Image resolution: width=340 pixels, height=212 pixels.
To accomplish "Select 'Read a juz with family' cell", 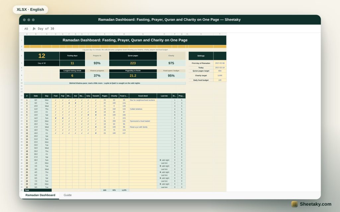I will [143, 127].
